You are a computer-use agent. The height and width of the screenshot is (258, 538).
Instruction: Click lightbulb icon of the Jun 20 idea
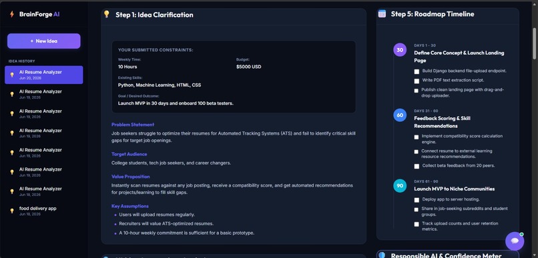12,75
